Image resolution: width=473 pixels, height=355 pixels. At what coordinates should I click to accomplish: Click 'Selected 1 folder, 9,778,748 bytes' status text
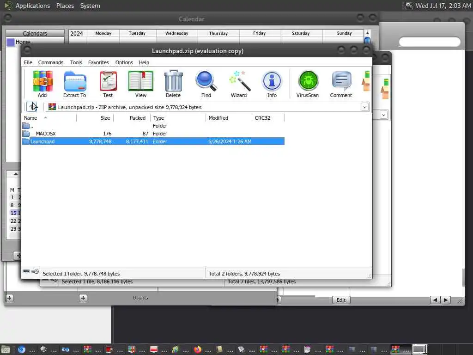pos(81,274)
